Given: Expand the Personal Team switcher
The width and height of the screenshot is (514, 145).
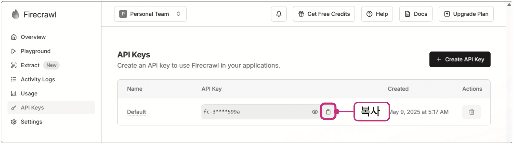Looking at the screenshot, I should [x=178, y=14].
